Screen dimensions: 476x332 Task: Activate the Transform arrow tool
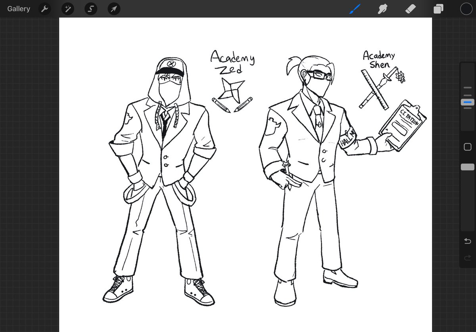coord(114,9)
